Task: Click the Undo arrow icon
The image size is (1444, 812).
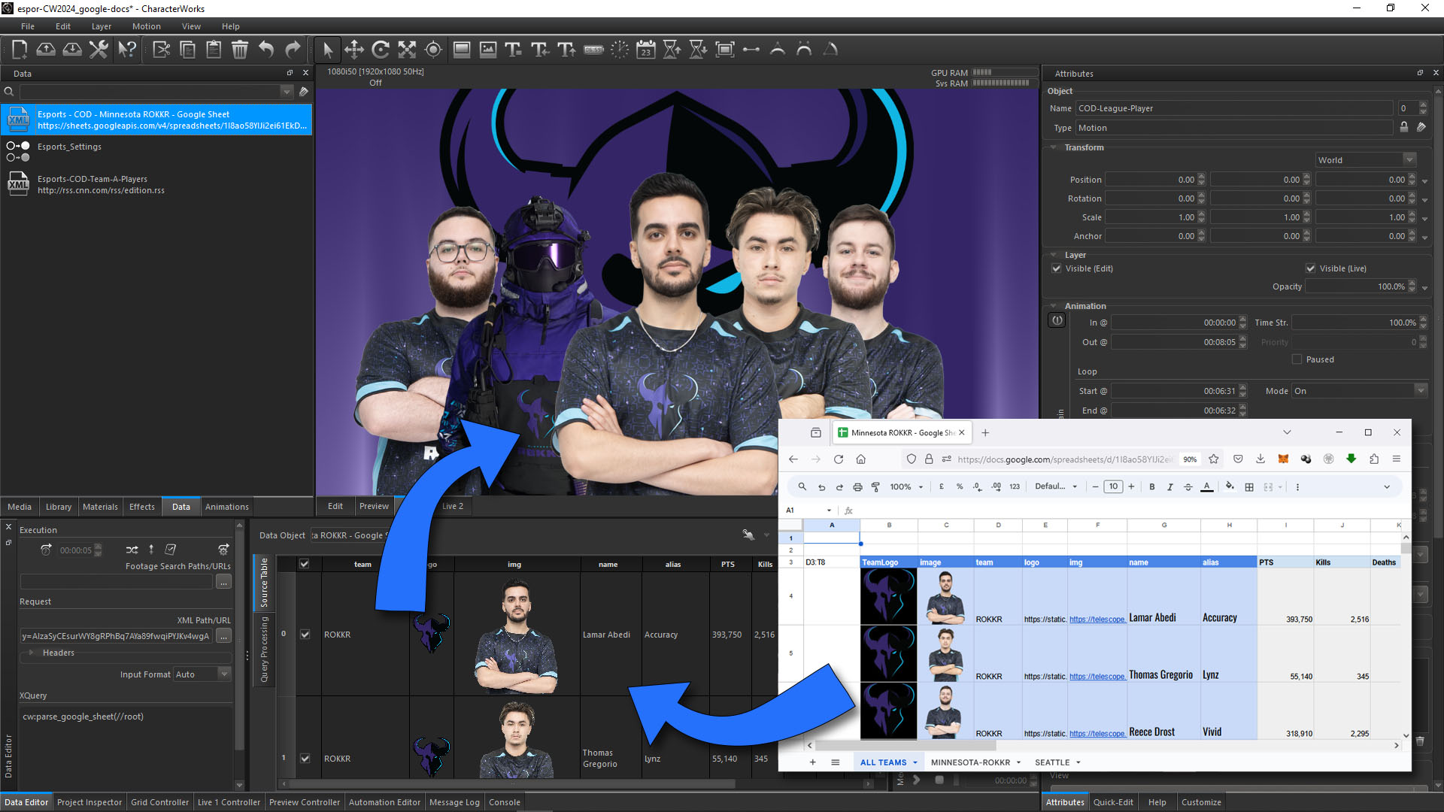Action: [266, 50]
